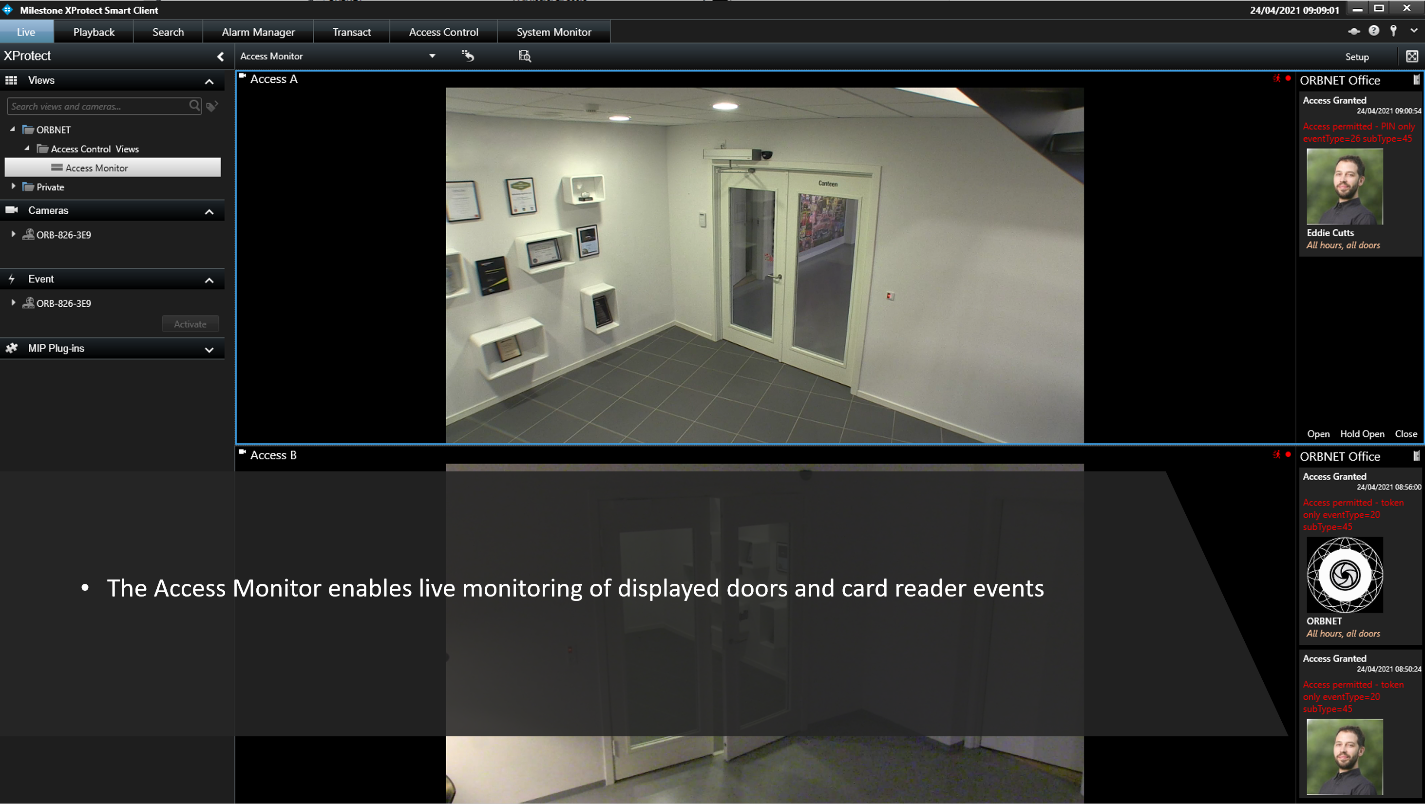
Task: Collapse the Access Control Views folder triangle
Action: click(x=27, y=148)
